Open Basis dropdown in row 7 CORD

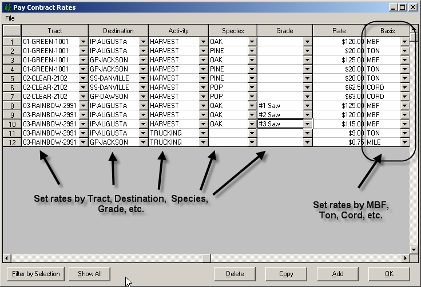point(404,97)
